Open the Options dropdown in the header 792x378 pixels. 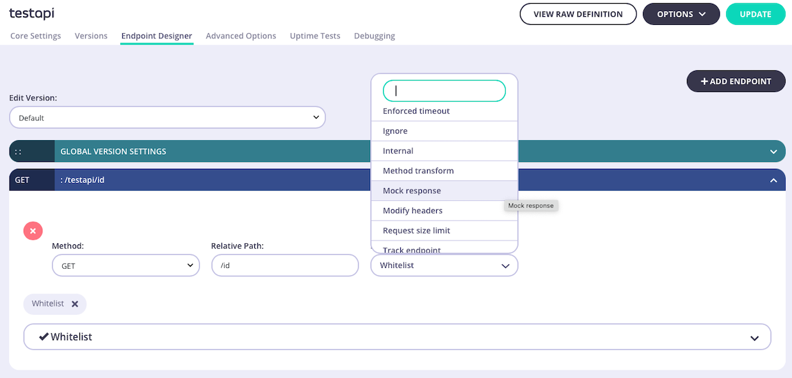coord(681,13)
